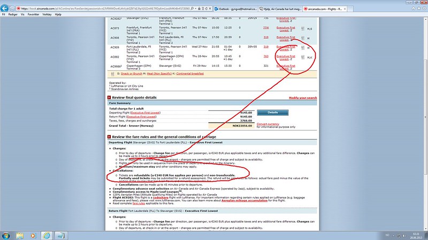Click the clock and date in the taskbar
This screenshot has width=428, height=240.
click(416, 236)
